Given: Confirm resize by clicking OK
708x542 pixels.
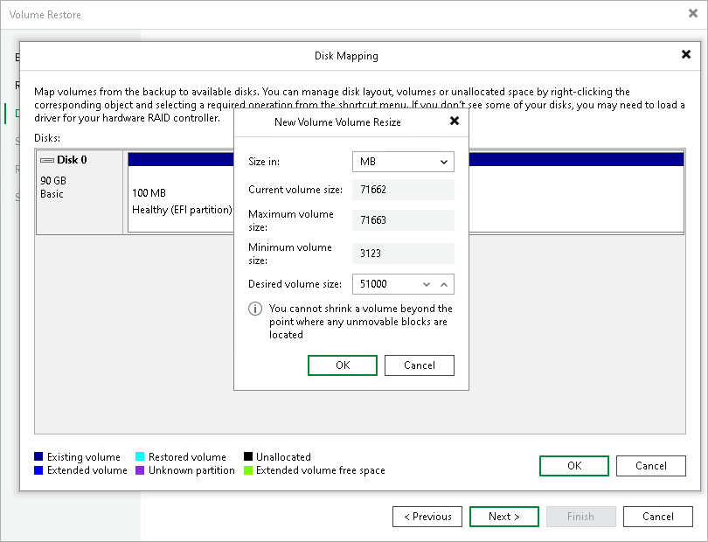Looking at the screenshot, I should (x=342, y=365).
